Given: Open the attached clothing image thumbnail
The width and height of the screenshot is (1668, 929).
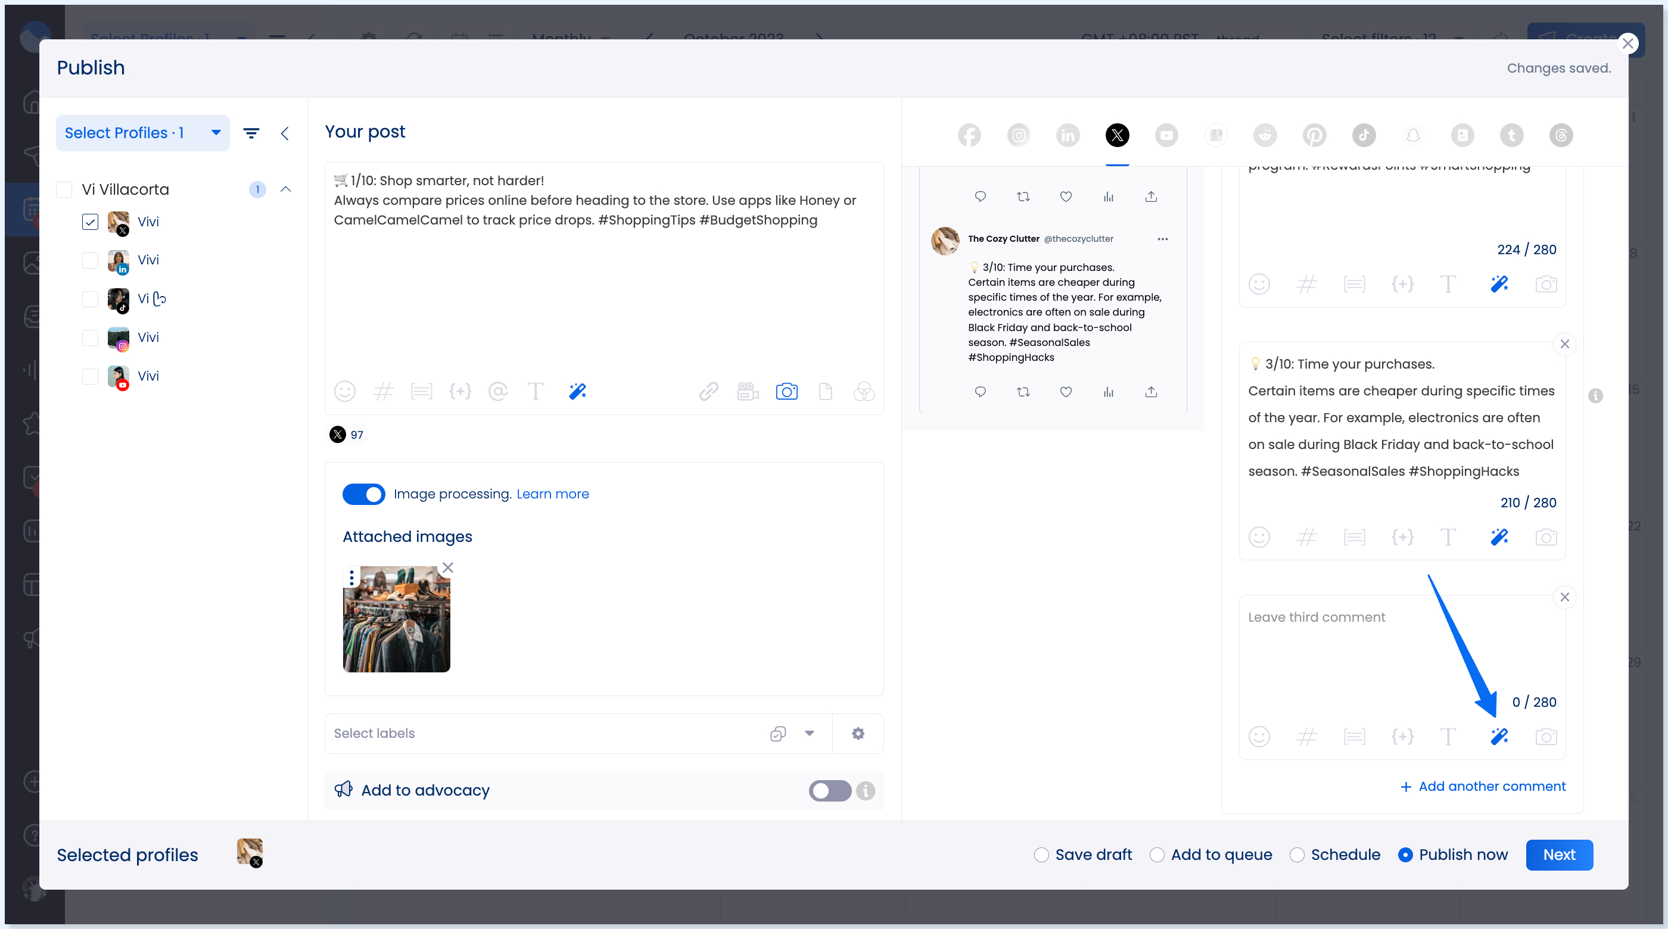Looking at the screenshot, I should pyautogui.click(x=396, y=619).
